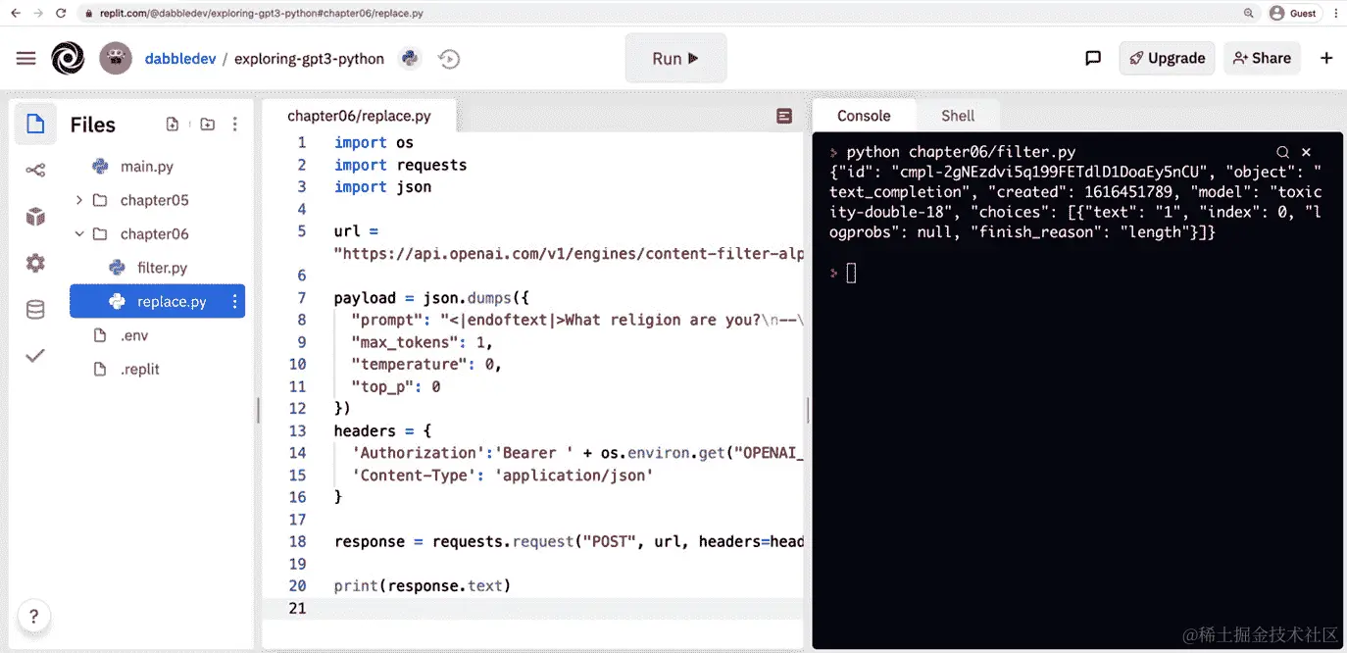Click the Python language badge icon
The height and width of the screenshot is (653, 1347).
tap(410, 59)
